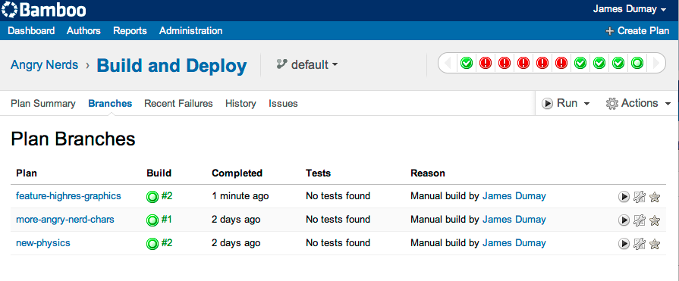Open build #1 of more-angry-nerd-chars
This screenshot has height=281, width=679.
[x=159, y=220]
